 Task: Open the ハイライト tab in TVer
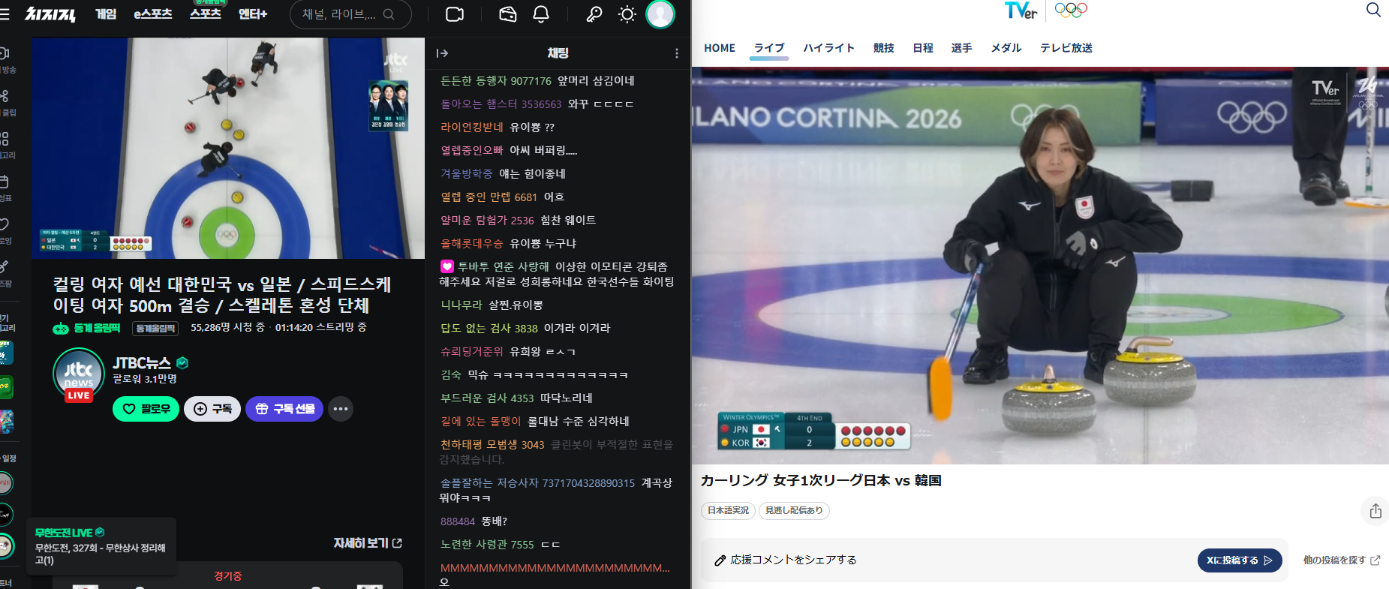(829, 48)
